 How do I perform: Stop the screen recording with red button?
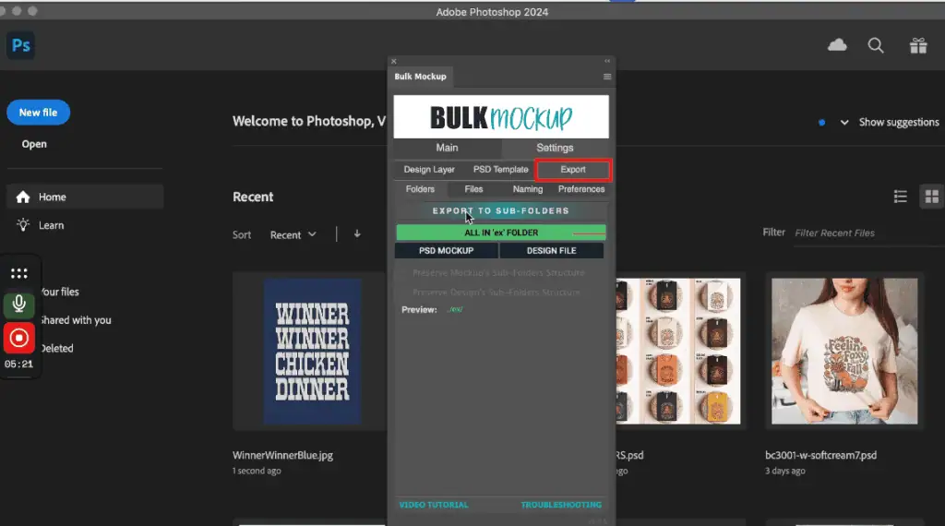click(18, 338)
